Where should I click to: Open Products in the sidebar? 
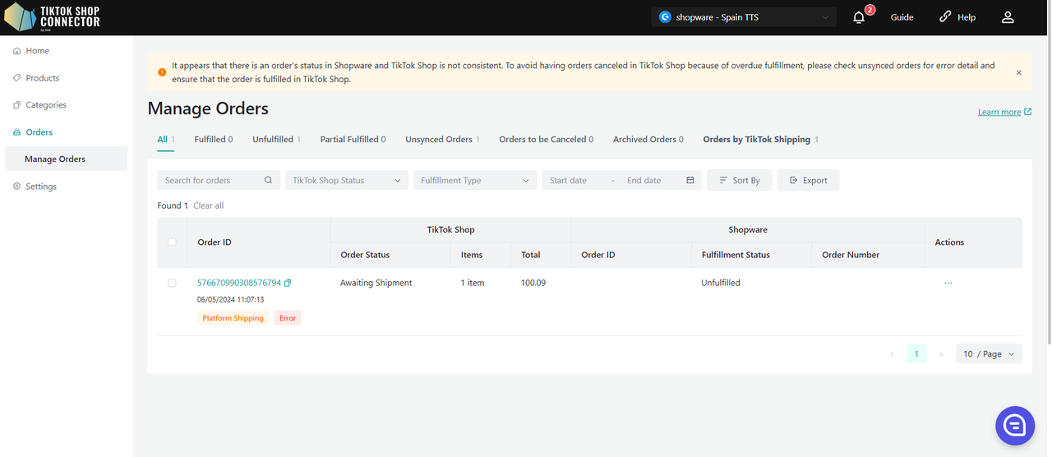coord(43,78)
